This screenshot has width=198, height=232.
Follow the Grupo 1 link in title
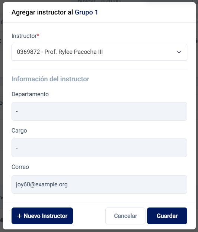(86, 12)
